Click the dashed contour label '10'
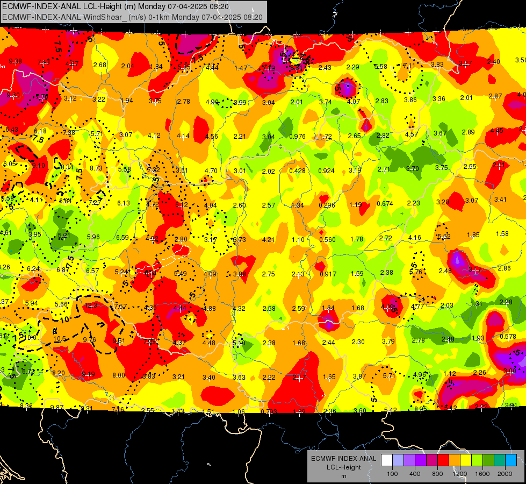526x484 pixels. pyautogui.click(x=64, y=319)
